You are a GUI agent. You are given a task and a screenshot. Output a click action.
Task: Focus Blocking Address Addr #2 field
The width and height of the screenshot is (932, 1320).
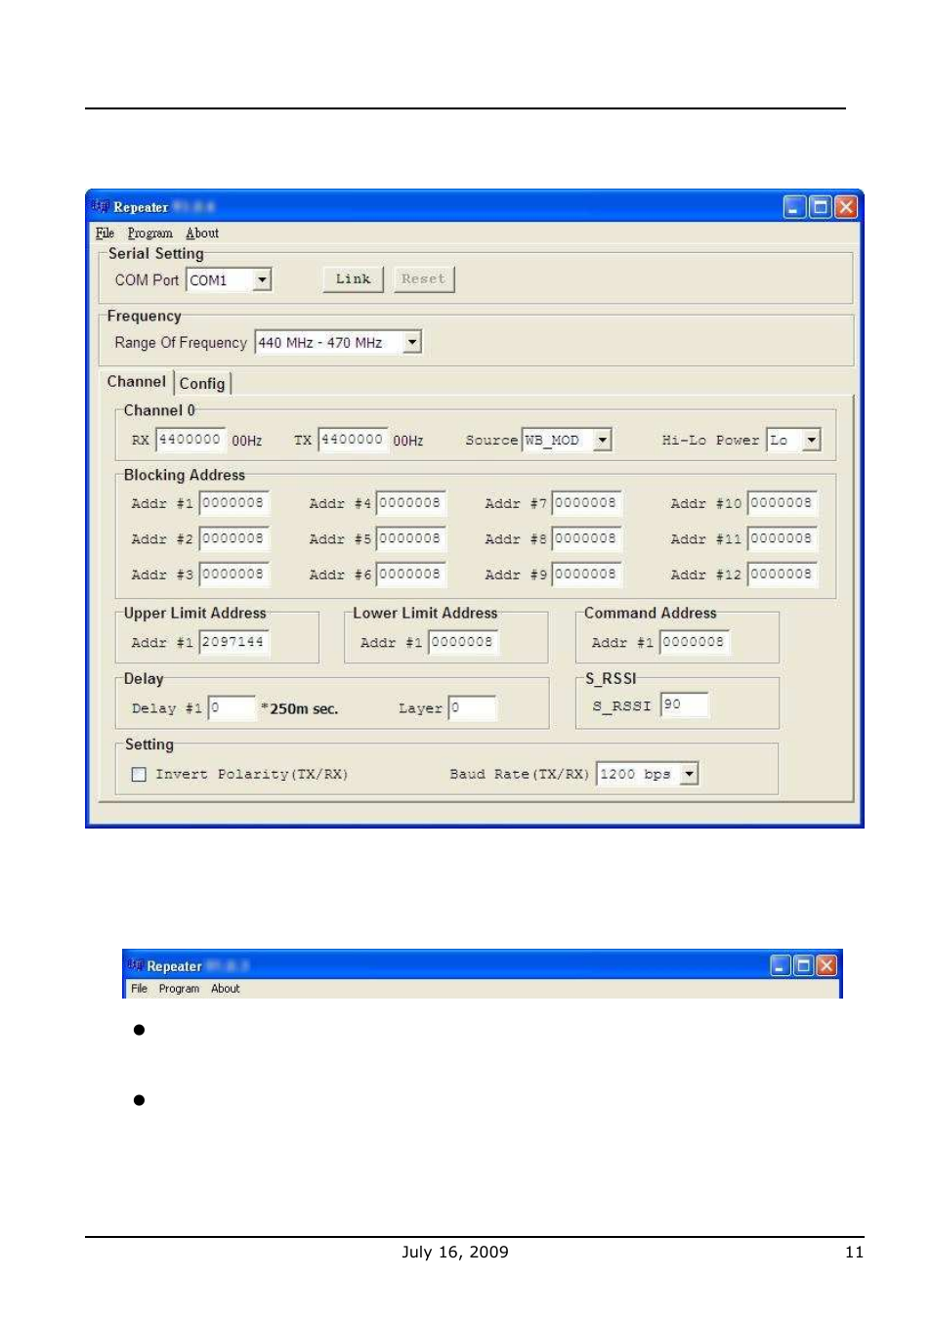(233, 538)
